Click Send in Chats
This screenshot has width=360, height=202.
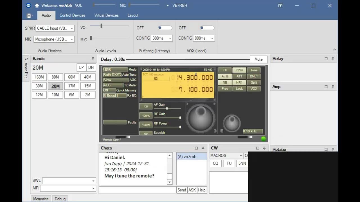pos(182,190)
